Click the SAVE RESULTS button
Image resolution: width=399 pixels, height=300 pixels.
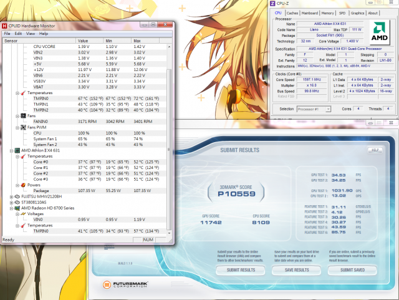297,270
